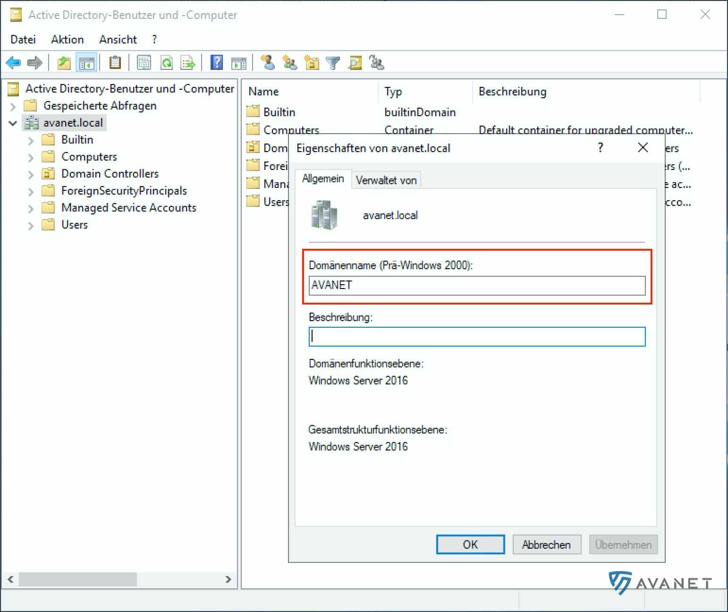Image resolution: width=728 pixels, height=612 pixels.
Task: Switch to the Allgemein tab
Action: 323,179
